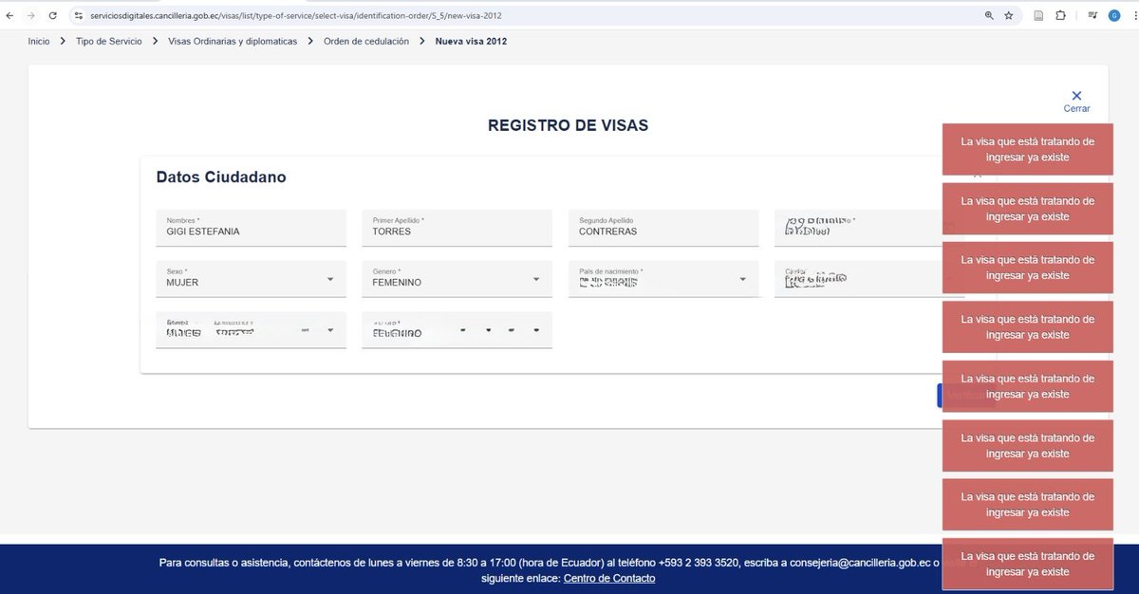Viewport: 1139px width, 594px height.
Task: Open the media controls music-note icon
Action: 1092,15
